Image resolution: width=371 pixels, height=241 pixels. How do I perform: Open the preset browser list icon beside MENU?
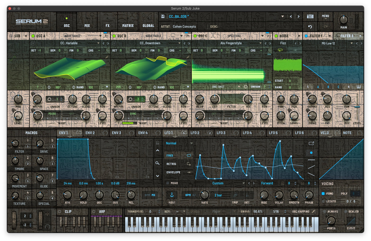tap(310, 16)
